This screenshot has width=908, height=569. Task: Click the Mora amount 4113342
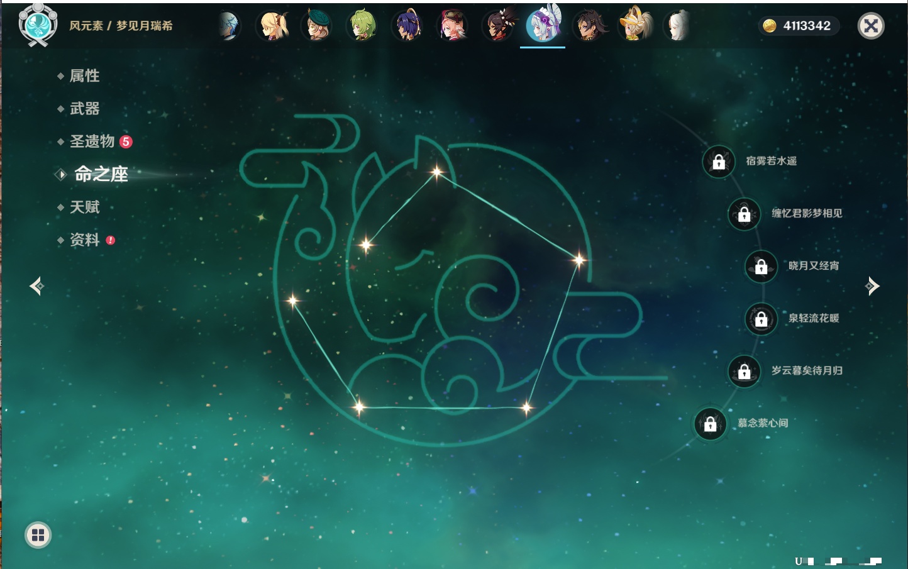coord(807,26)
